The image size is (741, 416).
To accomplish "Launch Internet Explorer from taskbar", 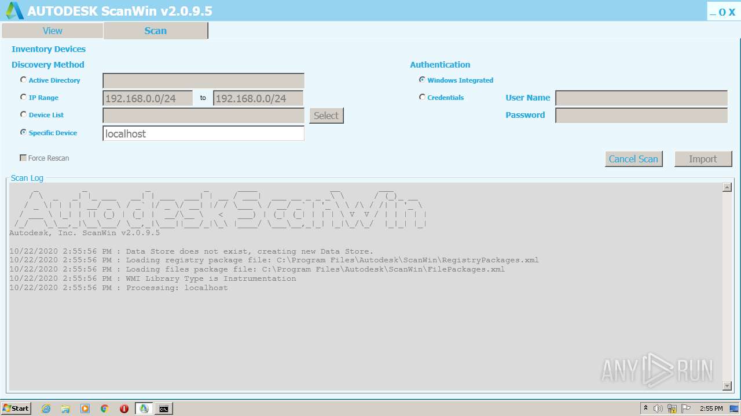I will [x=46, y=408].
